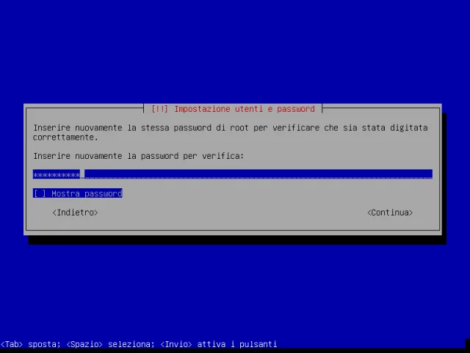This screenshot has height=353, width=470.
Task: Activate the Continua button
Action: (x=390, y=213)
